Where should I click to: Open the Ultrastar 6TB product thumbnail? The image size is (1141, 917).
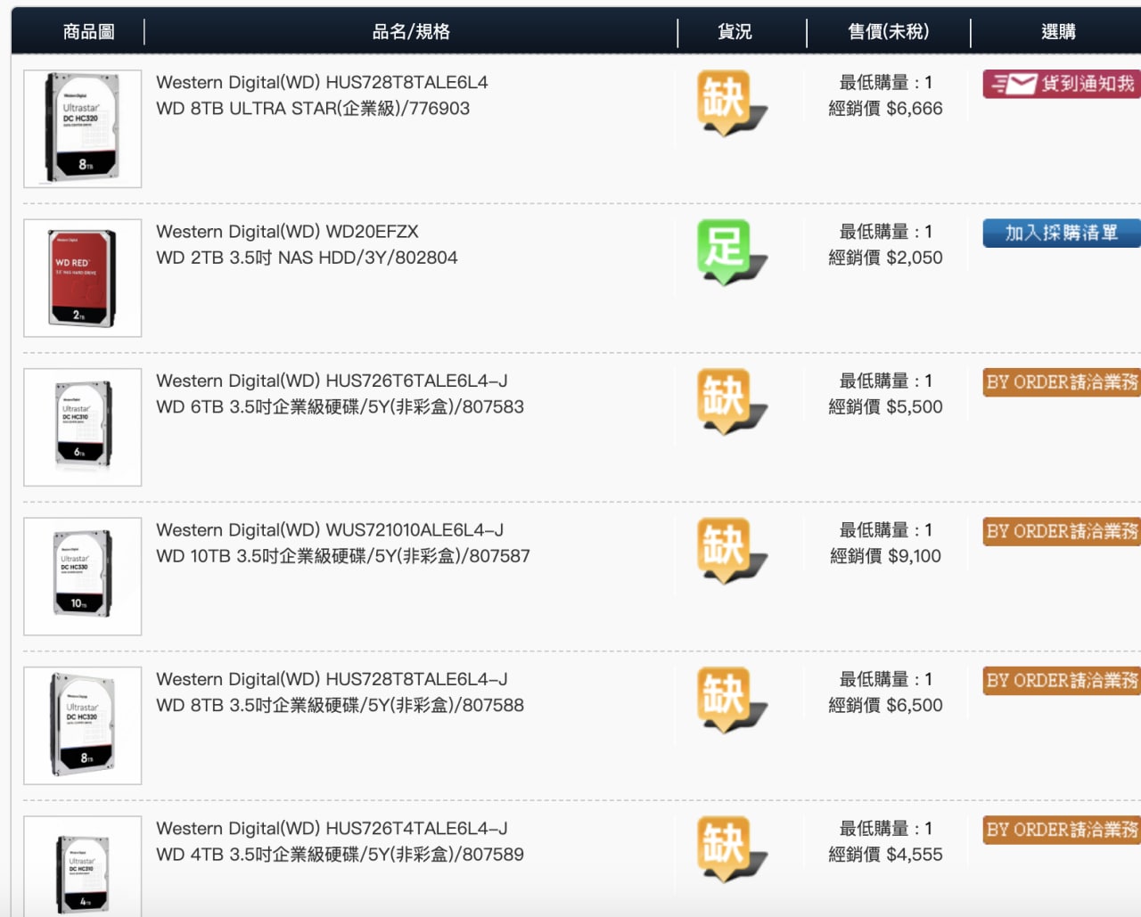tap(82, 427)
